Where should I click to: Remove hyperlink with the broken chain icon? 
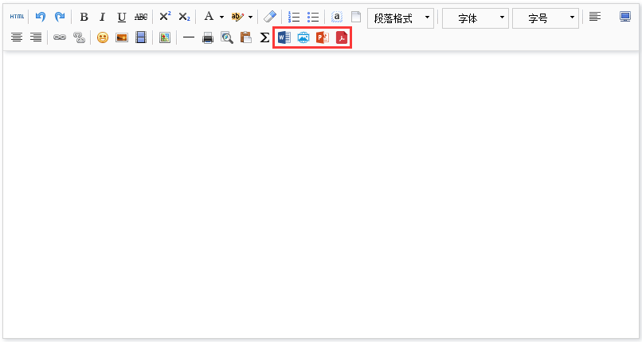pyautogui.click(x=79, y=37)
